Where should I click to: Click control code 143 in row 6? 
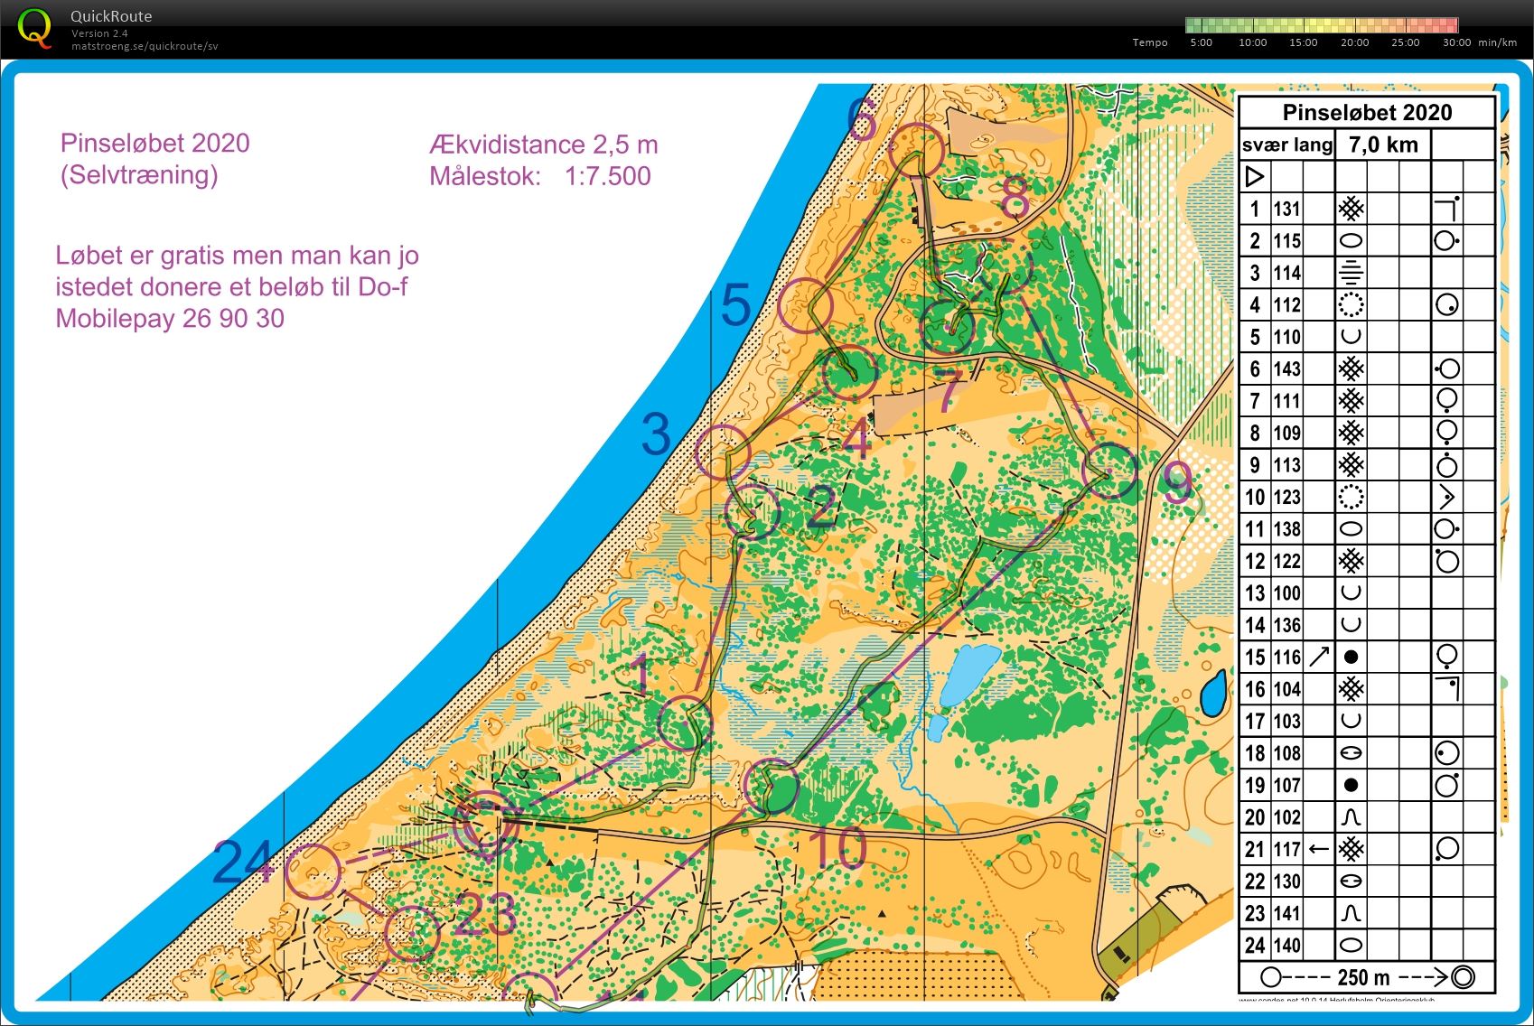1287,369
